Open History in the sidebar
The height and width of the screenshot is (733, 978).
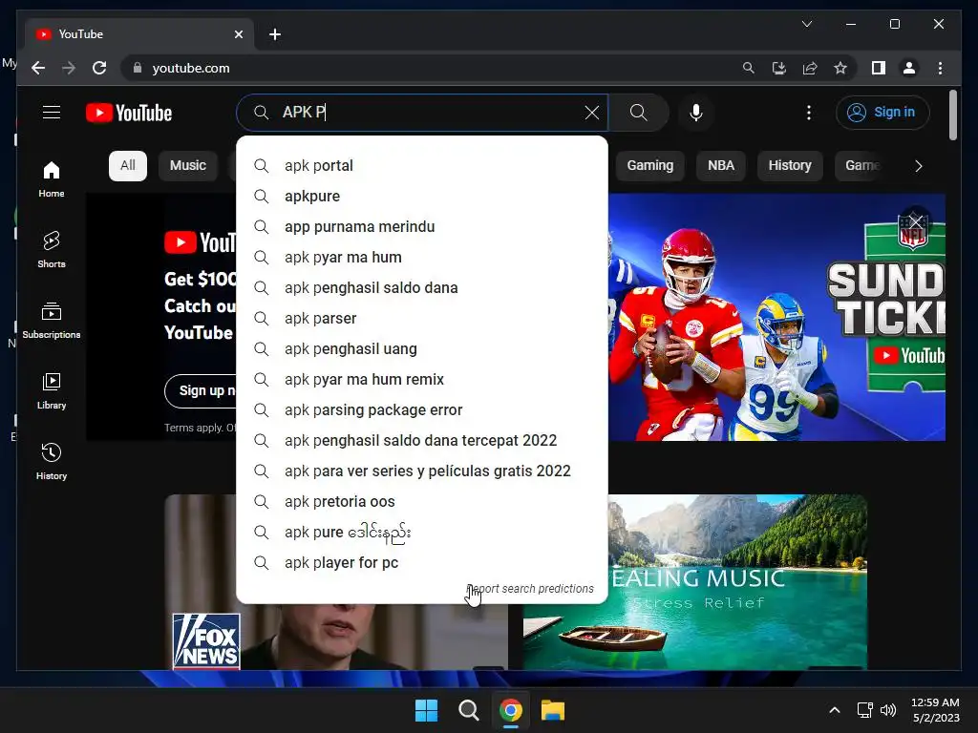(x=52, y=461)
